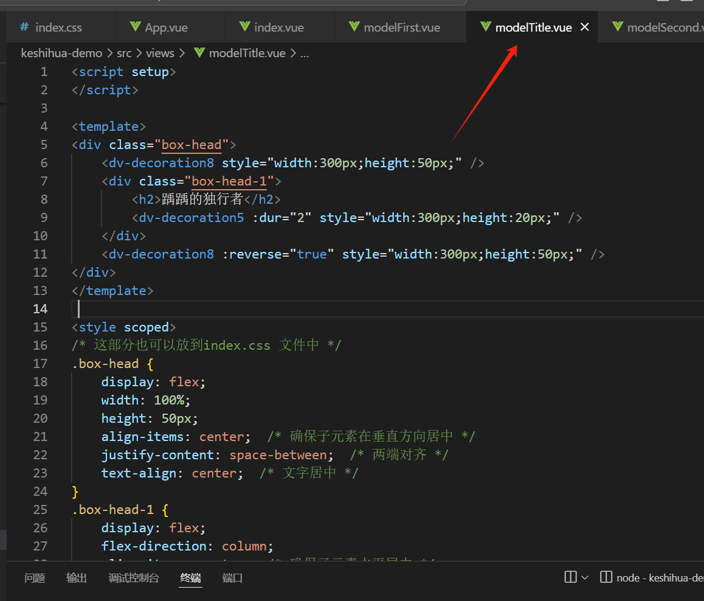Close the modelTitle.vue tab
Viewport: 704px width, 601px height.
(585, 27)
